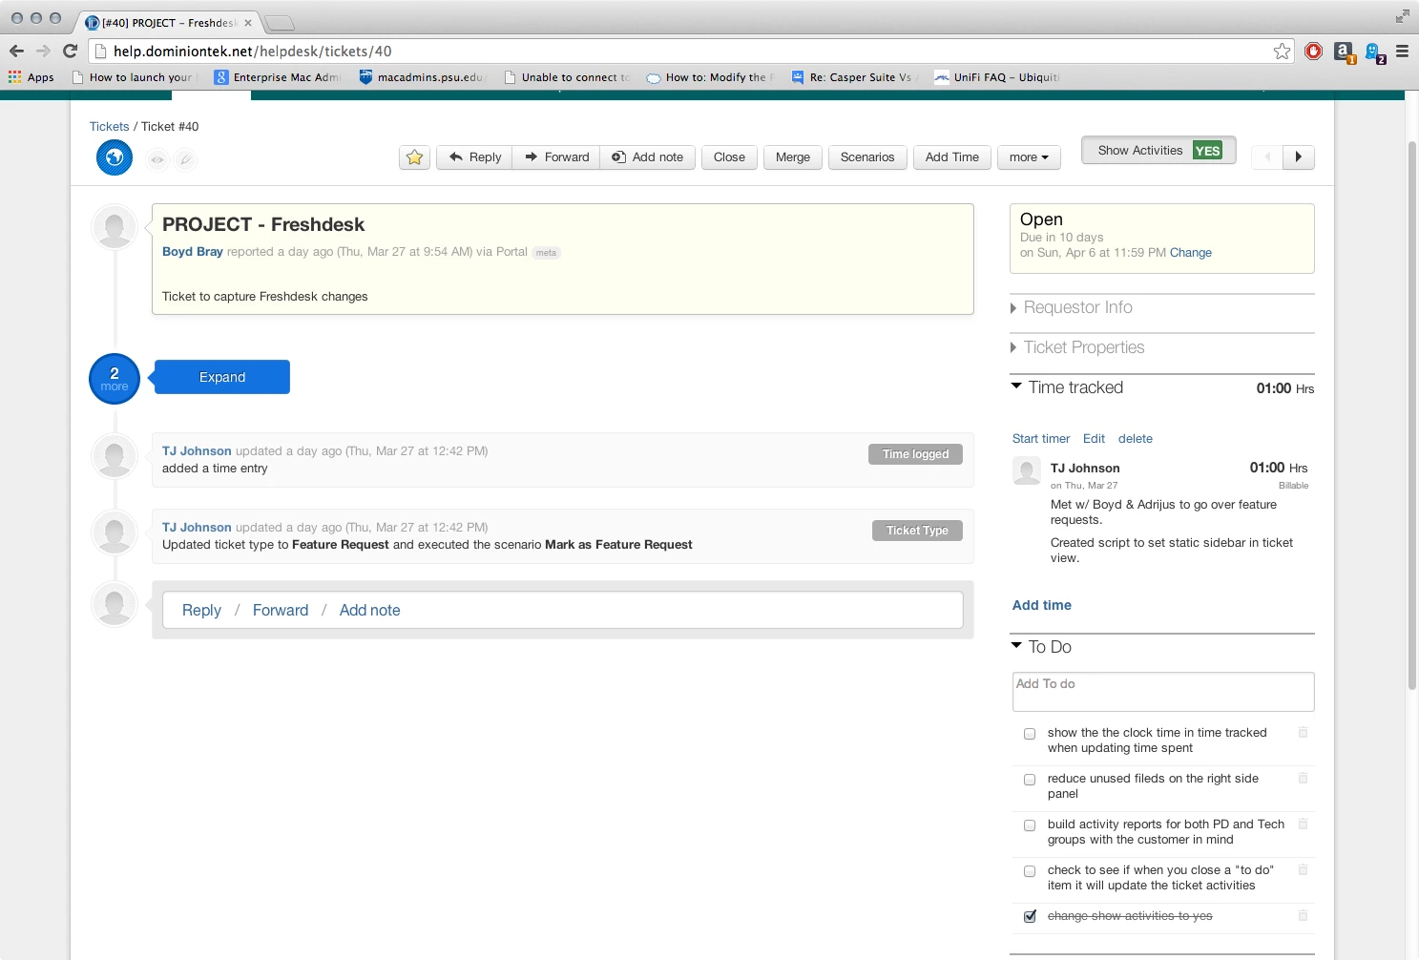This screenshot has width=1419, height=960.
Task: Click Edit time entry link
Action: 1094,439
